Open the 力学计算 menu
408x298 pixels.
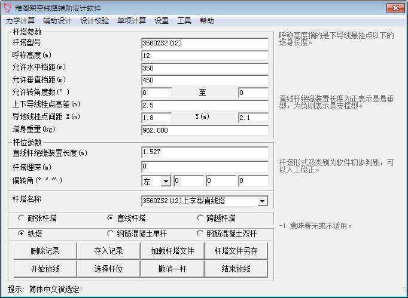tap(21, 20)
